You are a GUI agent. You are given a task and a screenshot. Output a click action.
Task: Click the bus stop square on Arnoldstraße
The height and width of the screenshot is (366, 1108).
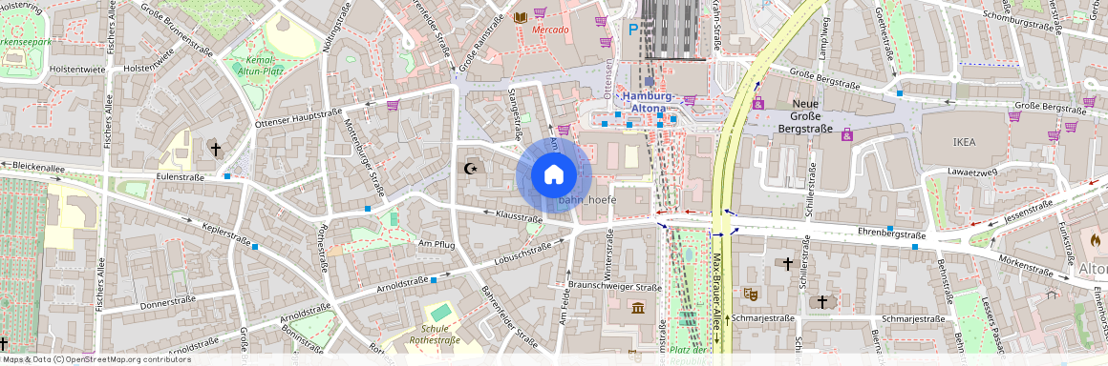click(x=433, y=280)
